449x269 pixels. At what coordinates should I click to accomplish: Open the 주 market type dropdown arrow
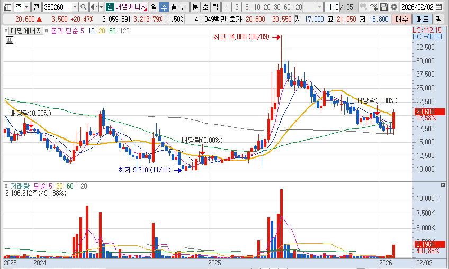click(x=26, y=6)
